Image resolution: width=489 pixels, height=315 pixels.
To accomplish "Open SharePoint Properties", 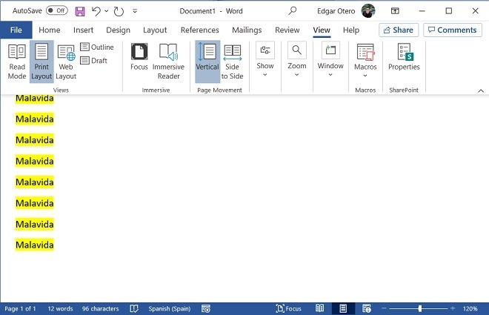I will (x=404, y=57).
